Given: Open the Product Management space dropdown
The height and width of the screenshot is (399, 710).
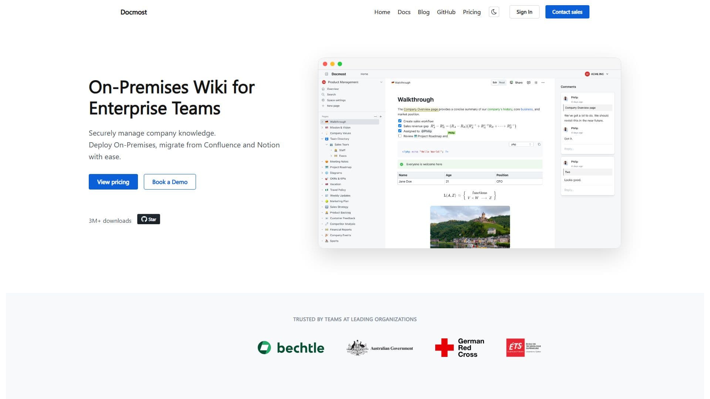Looking at the screenshot, I should pyautogui.click(x=381, y=82).
